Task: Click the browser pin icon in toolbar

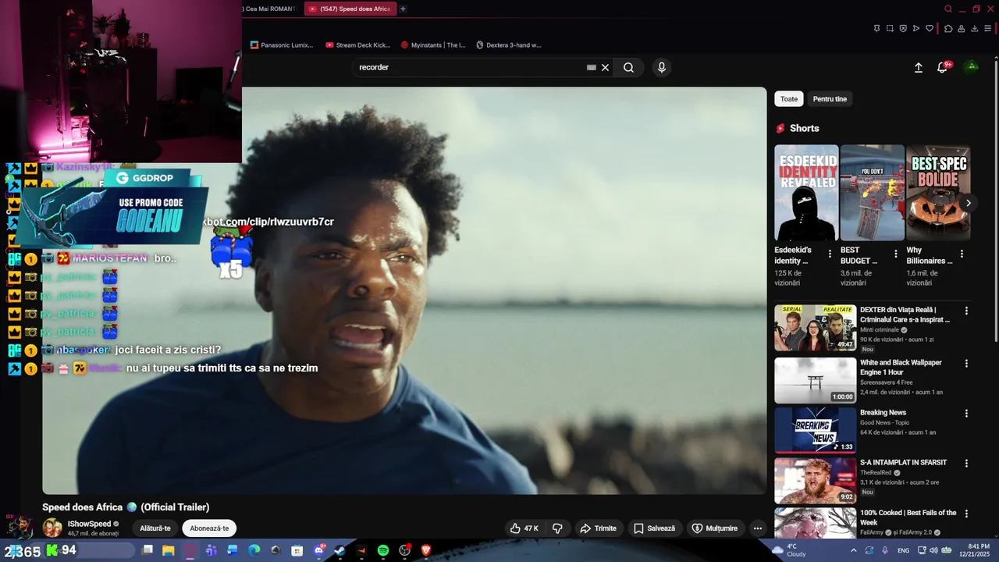Action: (x=876, y=28)
